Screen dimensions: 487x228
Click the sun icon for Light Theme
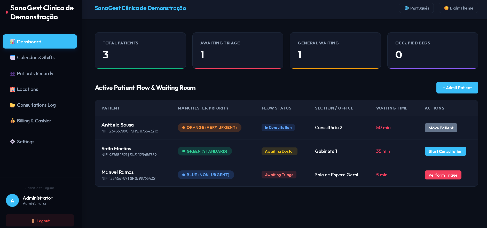(446, 8)
